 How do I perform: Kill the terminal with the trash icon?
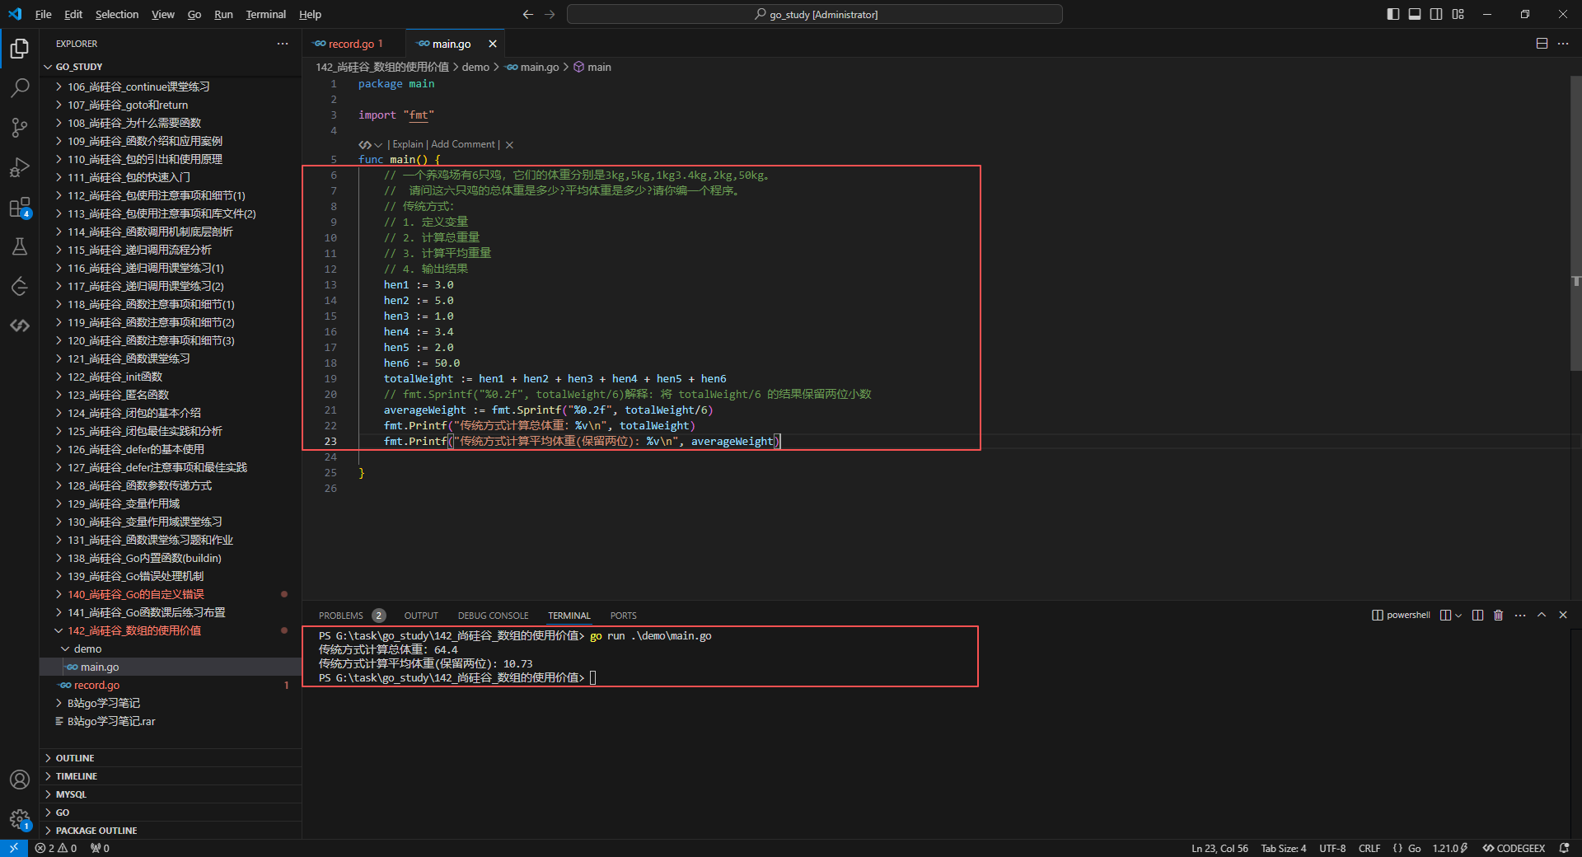(x=1499, y=615)
